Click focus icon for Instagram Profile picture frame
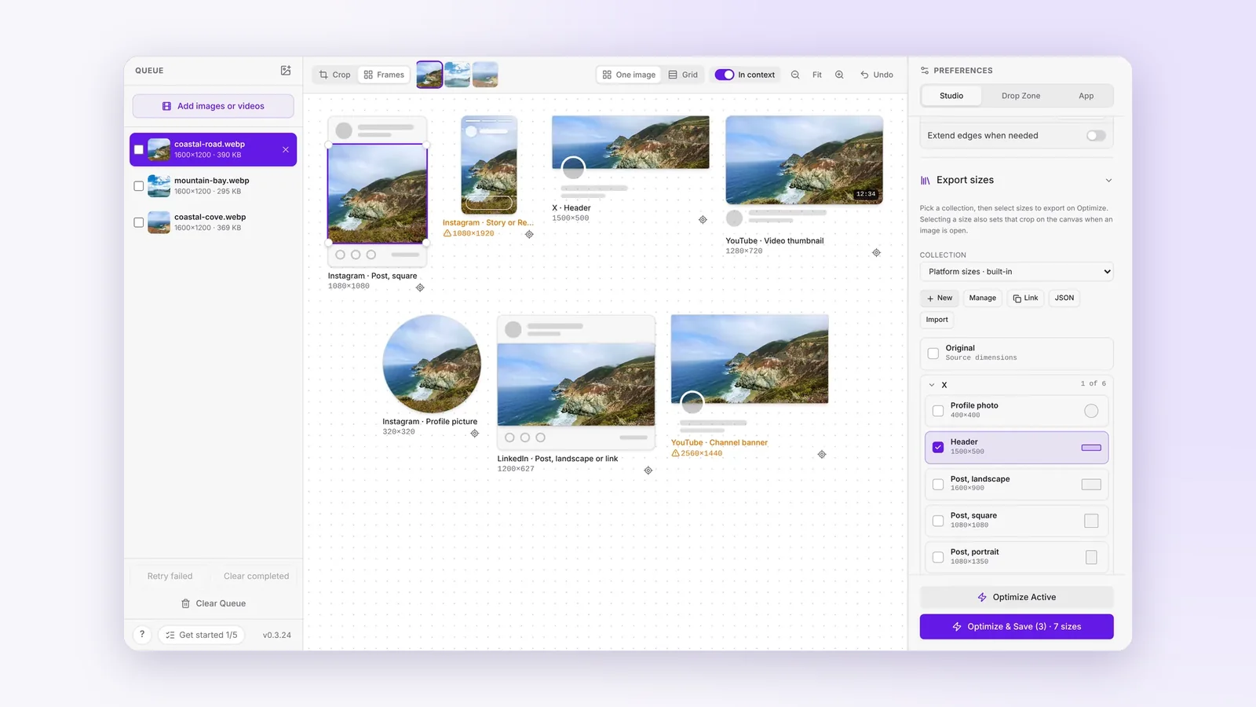The height and width of the screenshot is (707, 1256). coord(474,434)
